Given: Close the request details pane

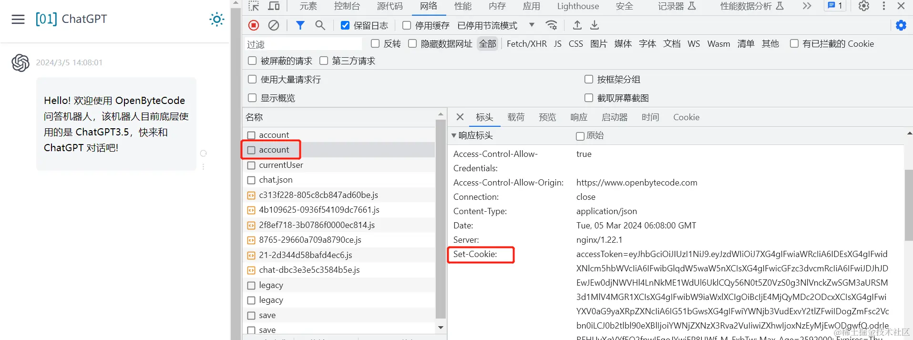Looking at the screenshot, I should (x=460, y=117).
